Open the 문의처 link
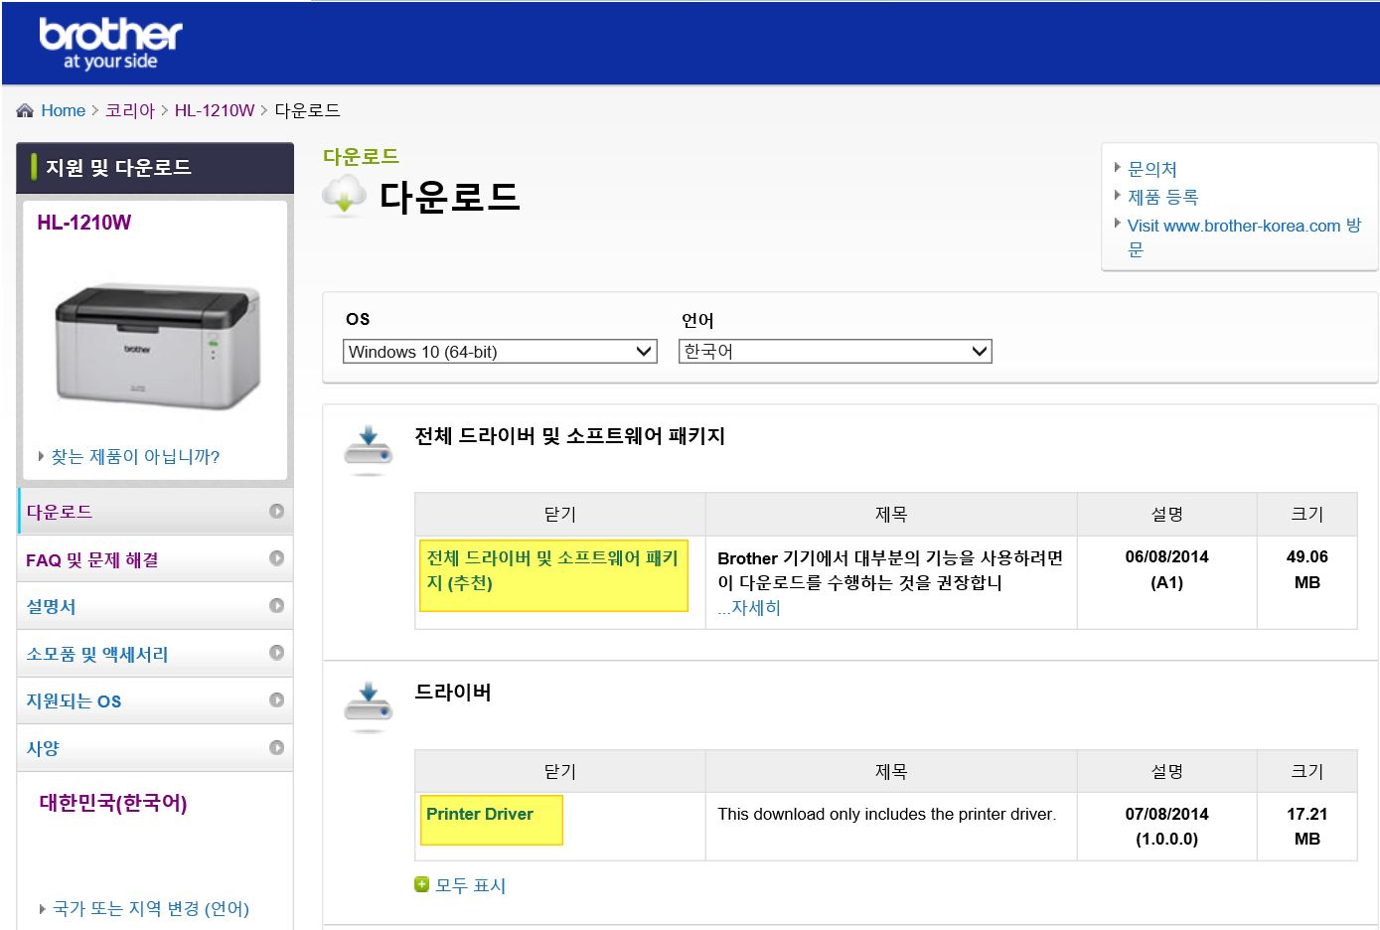 point(1152,169)
